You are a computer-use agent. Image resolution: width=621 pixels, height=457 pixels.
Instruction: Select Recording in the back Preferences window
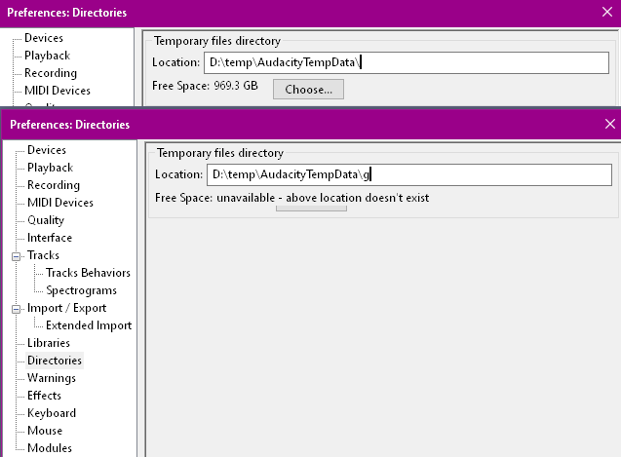51,73
